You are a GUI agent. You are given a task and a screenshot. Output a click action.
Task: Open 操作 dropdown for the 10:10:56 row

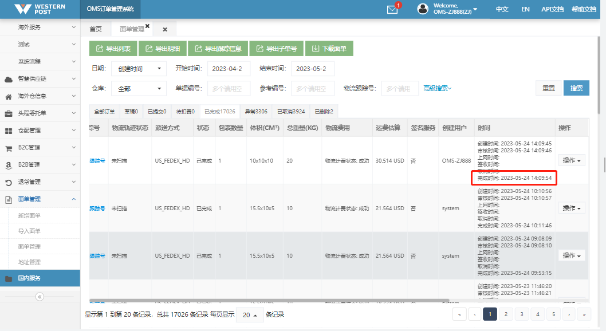tap(571, 208)
